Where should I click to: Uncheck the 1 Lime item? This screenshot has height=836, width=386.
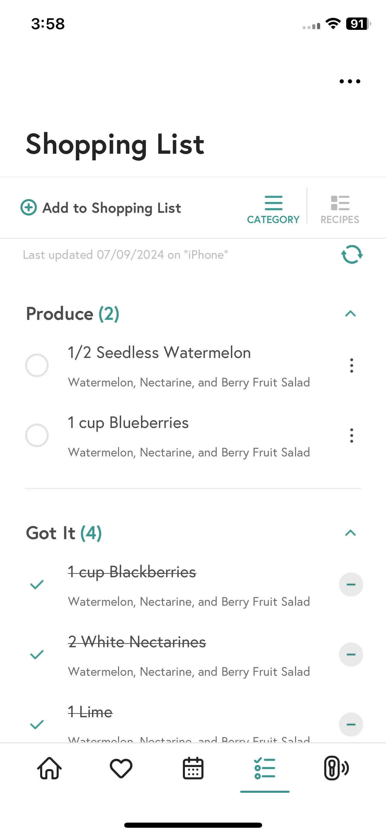click(x=37, y=724)
